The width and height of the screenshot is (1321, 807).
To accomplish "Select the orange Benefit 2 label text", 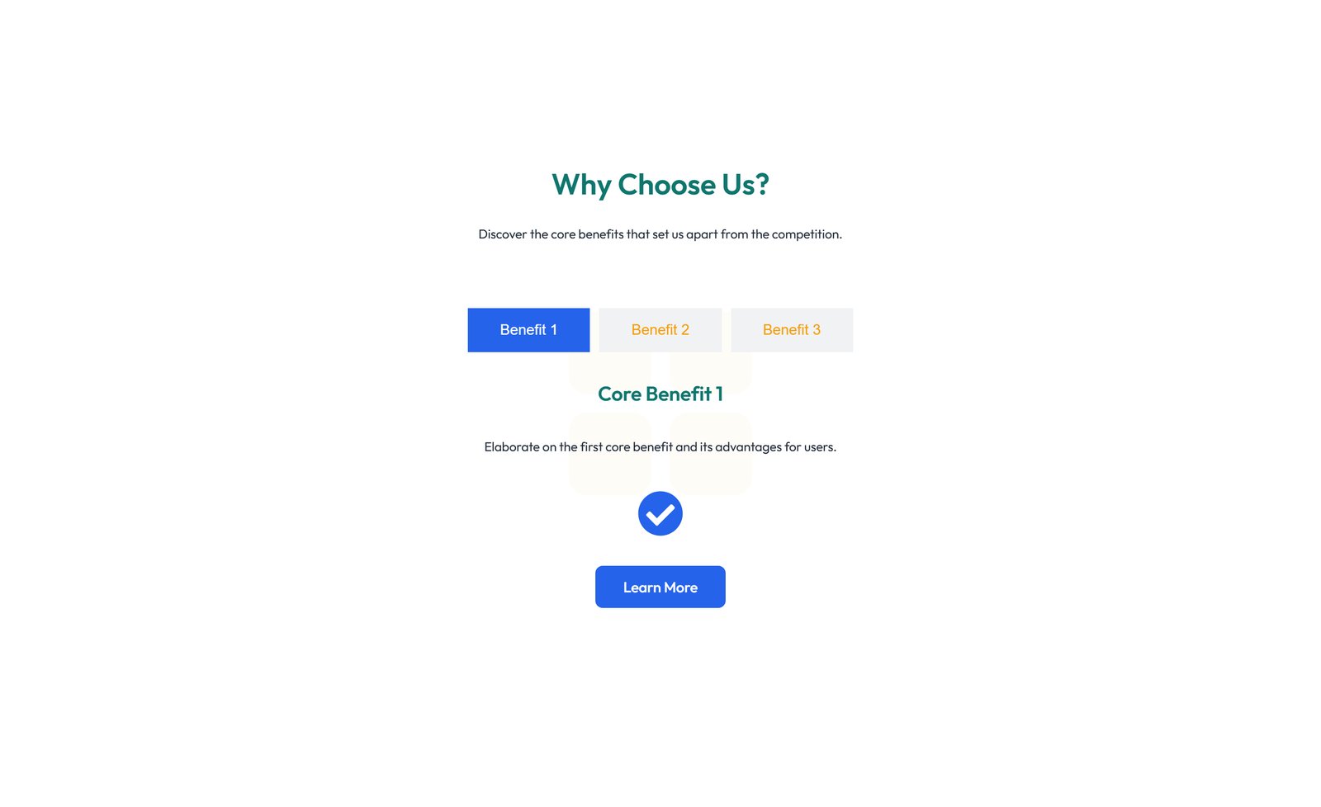I will point(660,329).
